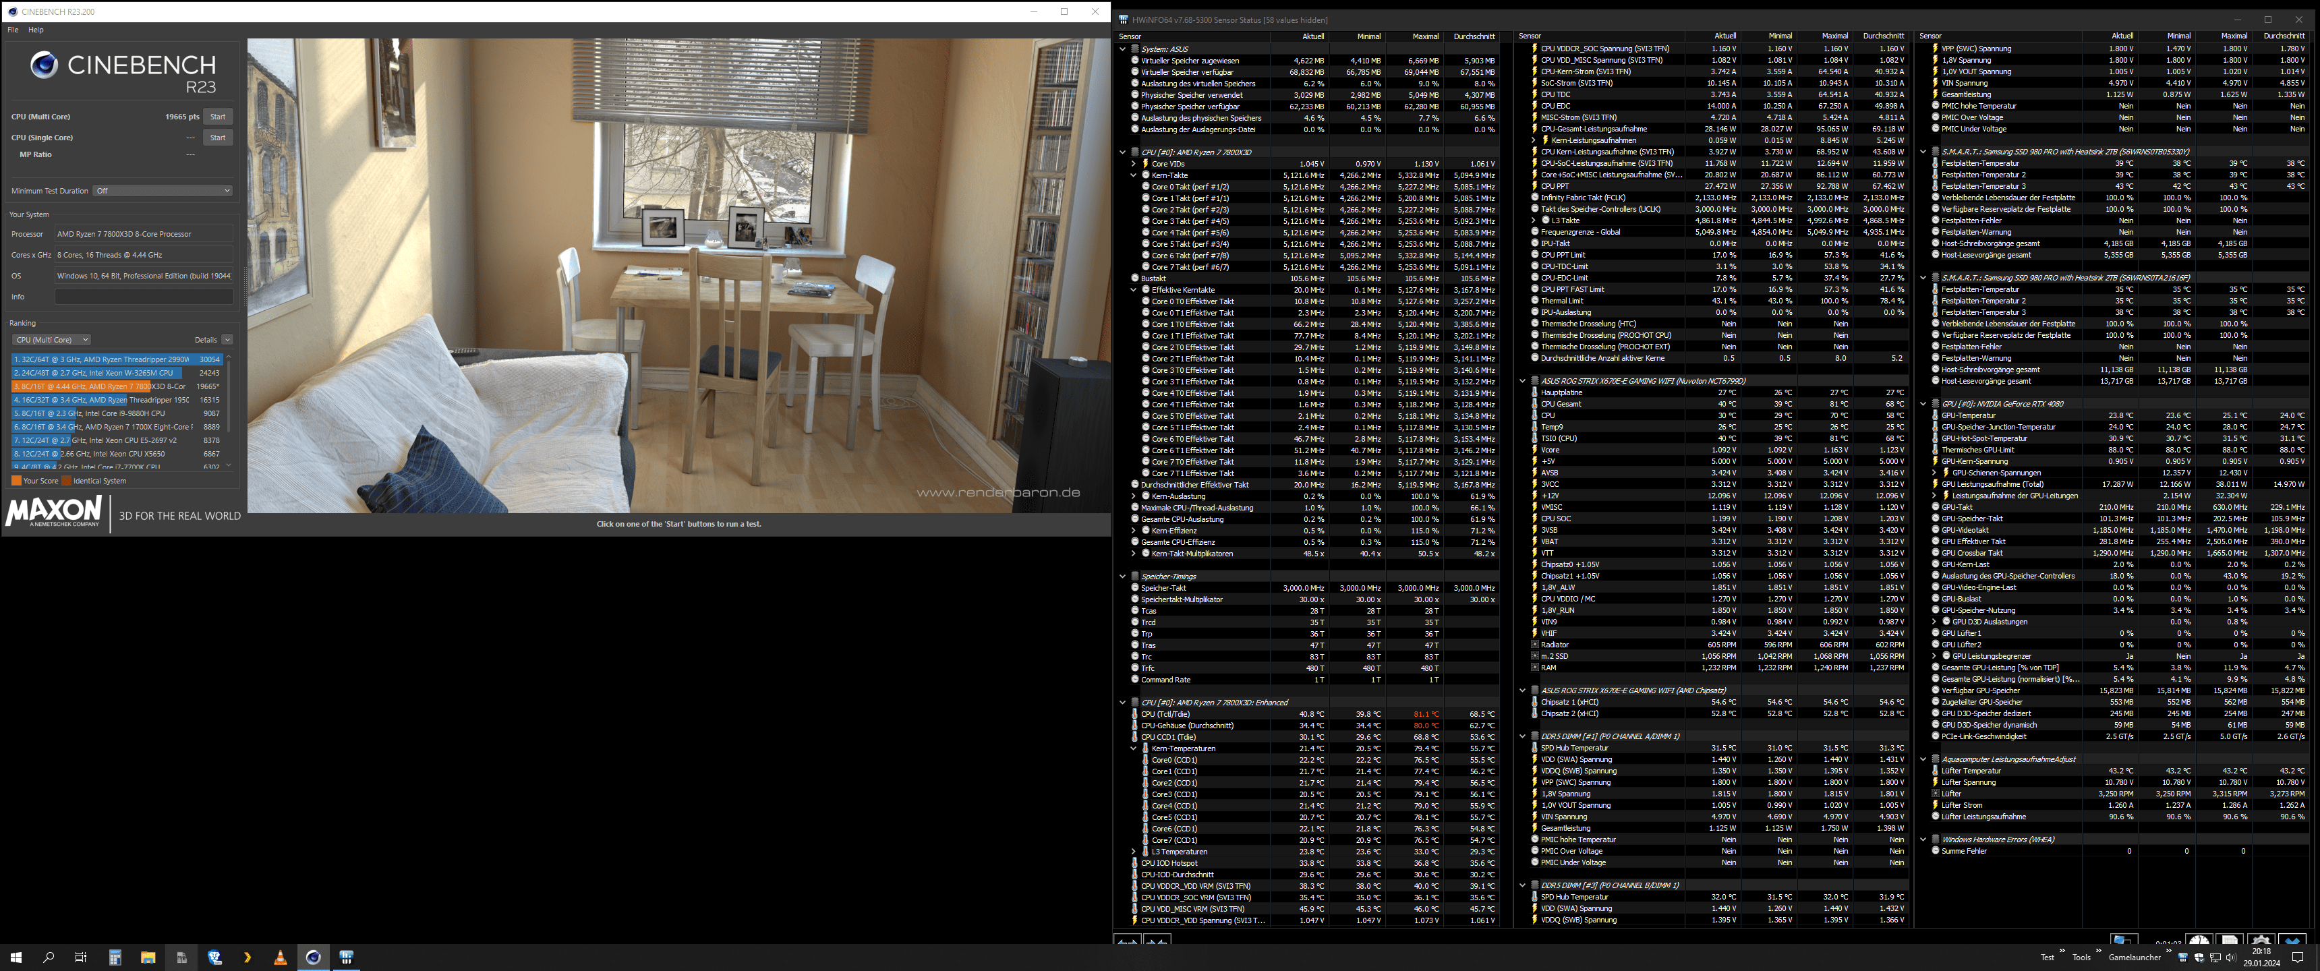Open Gamelauncher toolbar on taskbar
The image size is (2320, 971).
pyautogui.click(x=2135, y=958)
